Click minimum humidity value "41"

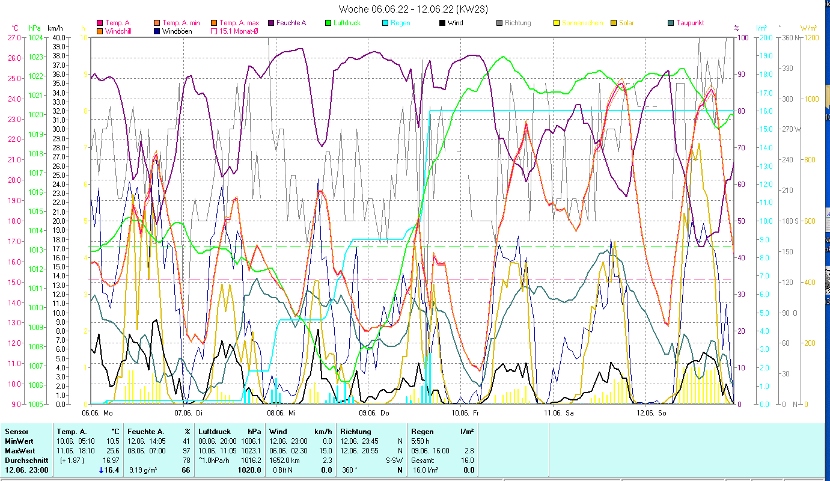(x=186, y=441)
